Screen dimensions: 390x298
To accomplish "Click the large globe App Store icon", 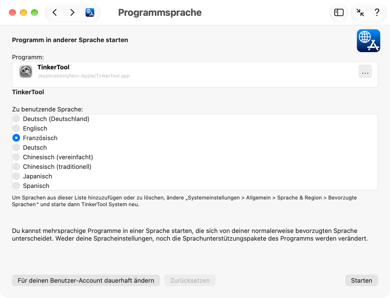I will pyautogui.click(x=368, y=41).
